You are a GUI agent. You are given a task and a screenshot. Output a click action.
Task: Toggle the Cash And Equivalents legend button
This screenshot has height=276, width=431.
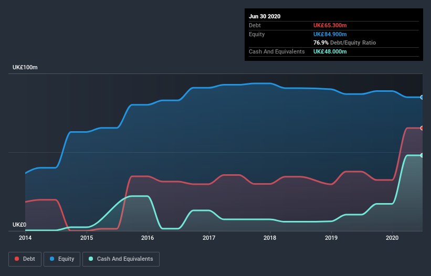pos(121,259)
